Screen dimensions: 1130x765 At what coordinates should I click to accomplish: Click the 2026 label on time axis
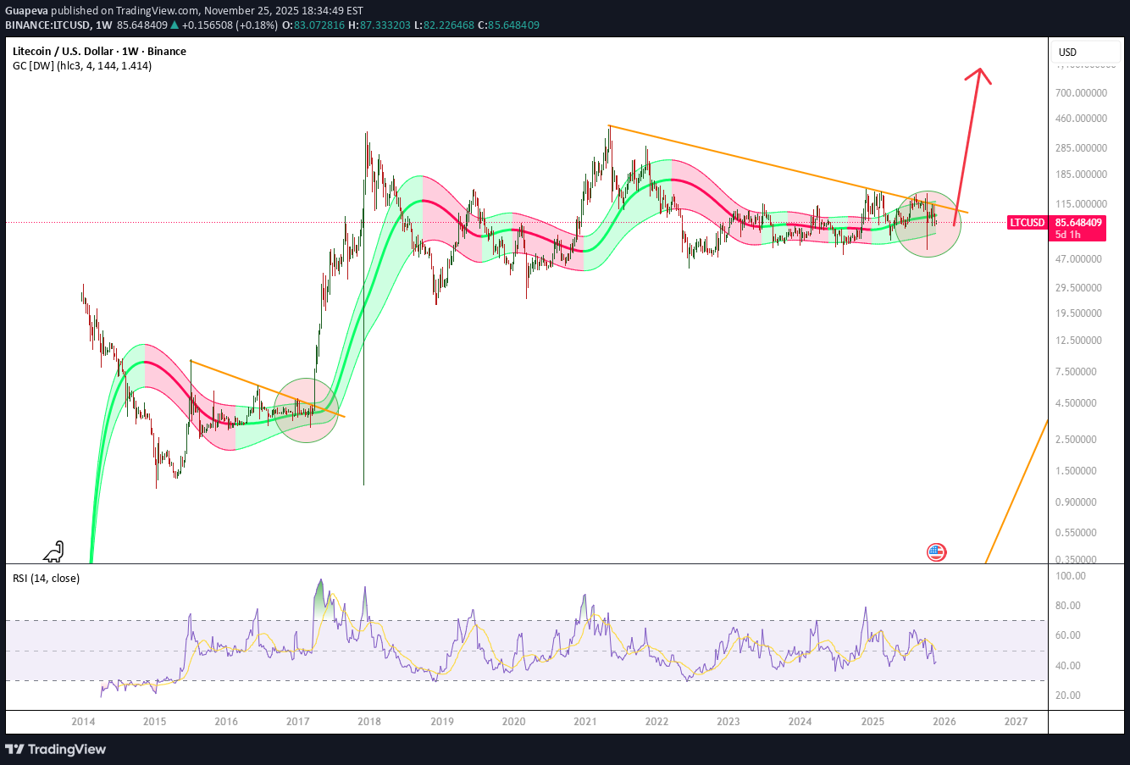pos(944,722)
